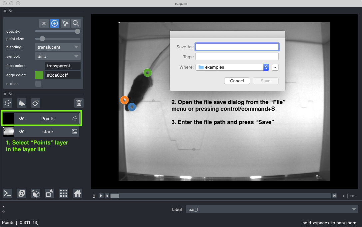Create a new shapes layer
This screenshot has width=362, height=227.
click(x=21, y=103)
